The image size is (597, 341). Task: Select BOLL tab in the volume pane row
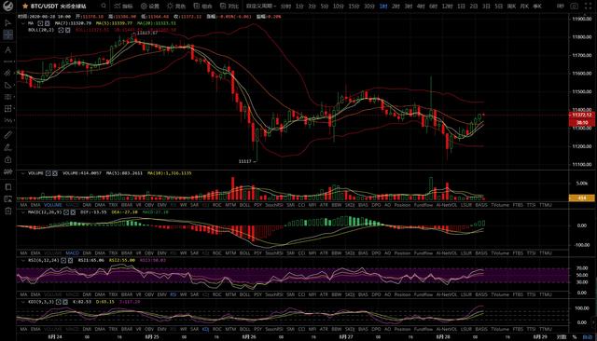point(244,205)
